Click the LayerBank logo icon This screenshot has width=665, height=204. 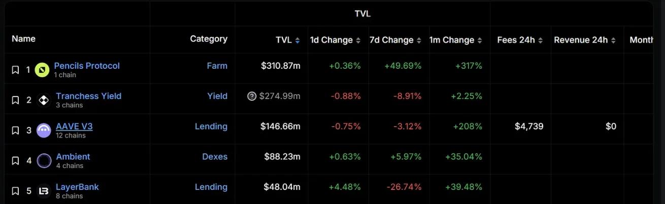tap(44, 191)
